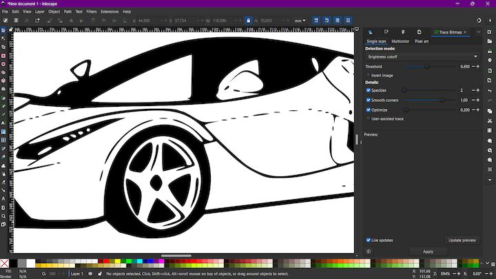Click the zoom-in plus in status bar
This screenshot has width=496, height=279.
[x=459, y=273]
